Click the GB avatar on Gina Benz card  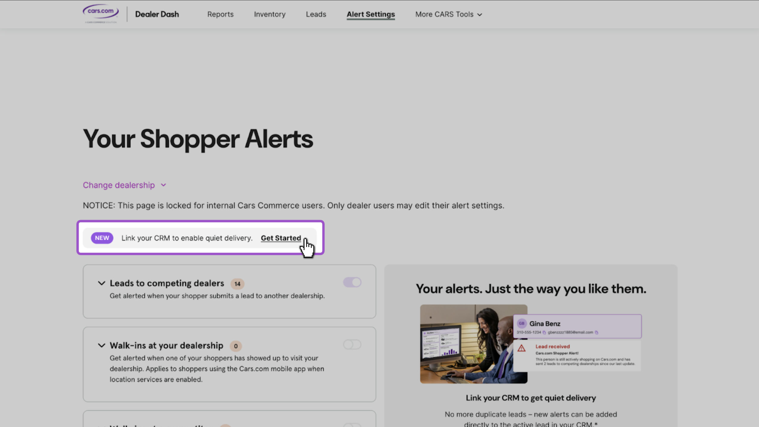pyautogui.click(x=522, y=323)
